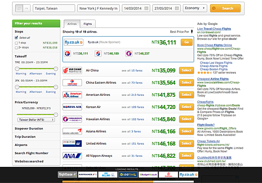
Task: Expand the Search Flight Number section
Action: (x=36, y=153)
